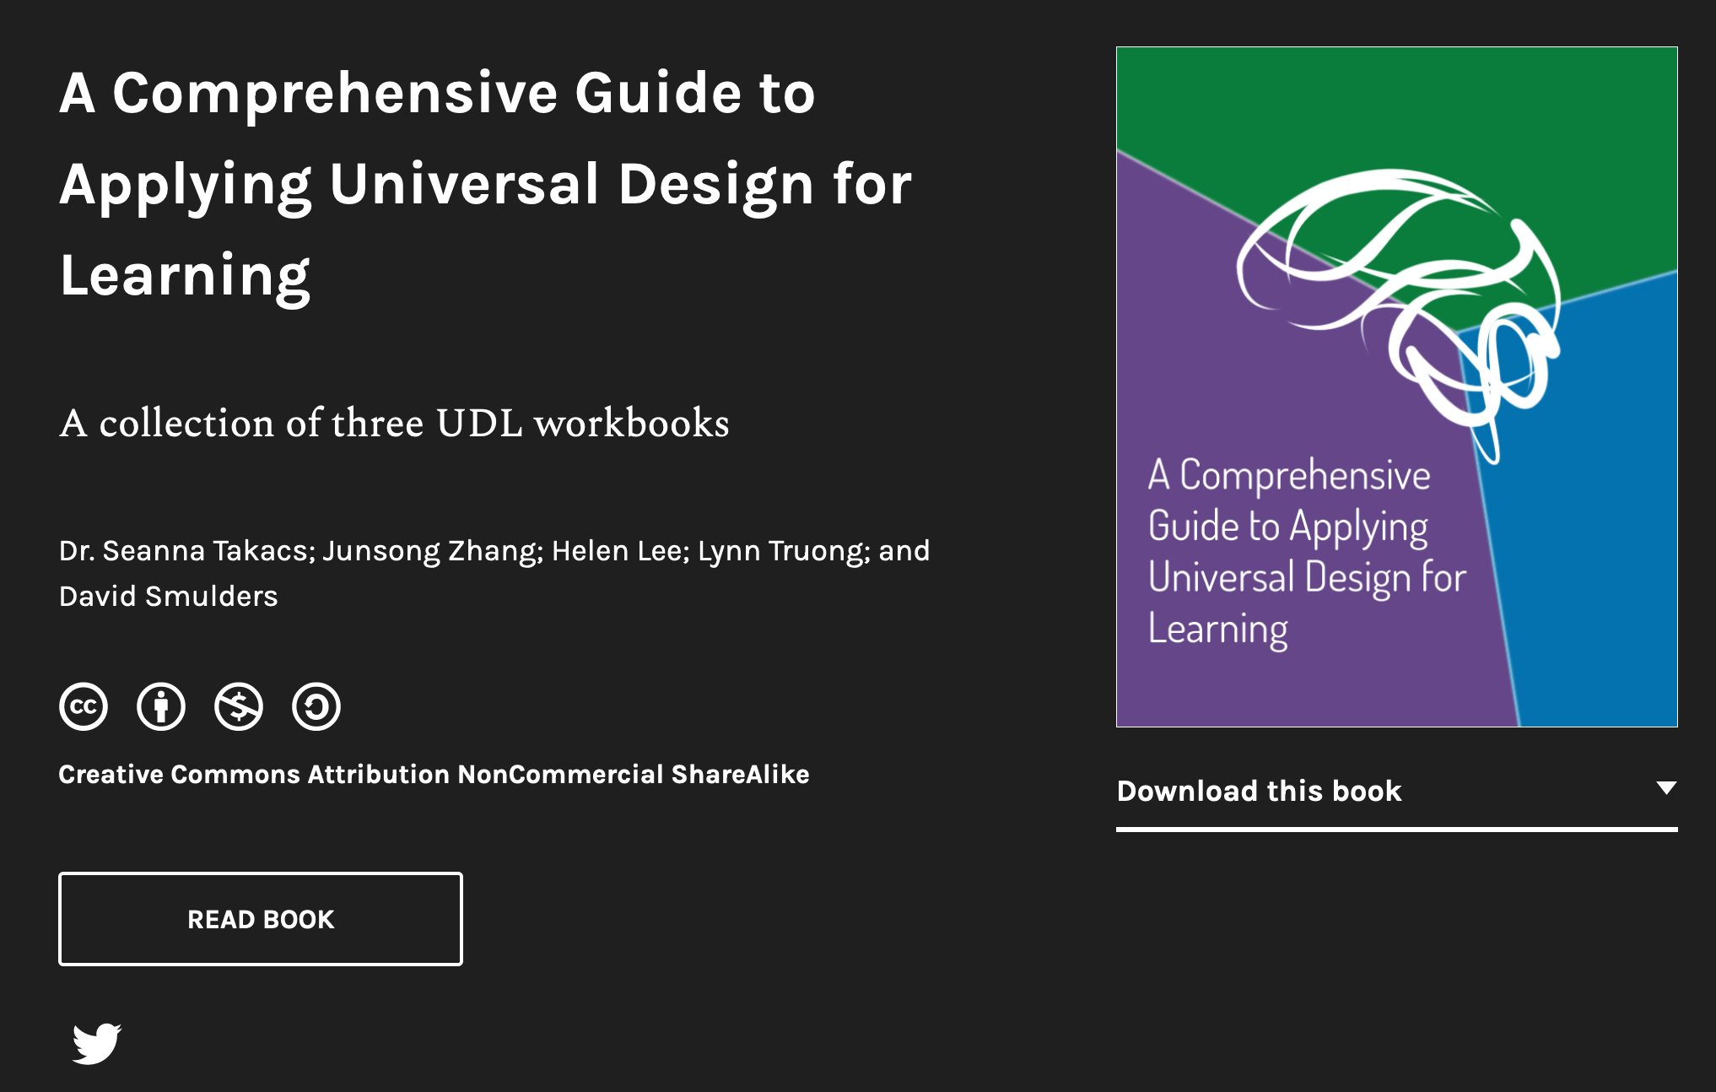Image resolution: width=1716 pixels, height=1092 pixels.
Task: Open the Creative Commons Attribution NonCommercial ShareAlike link
Action: click(x=433, y=774)
